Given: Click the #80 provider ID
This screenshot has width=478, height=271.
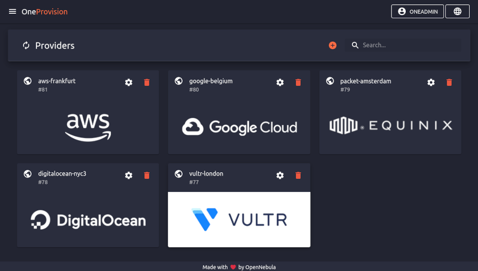Looking at the screenshot, I should point(194,90).
